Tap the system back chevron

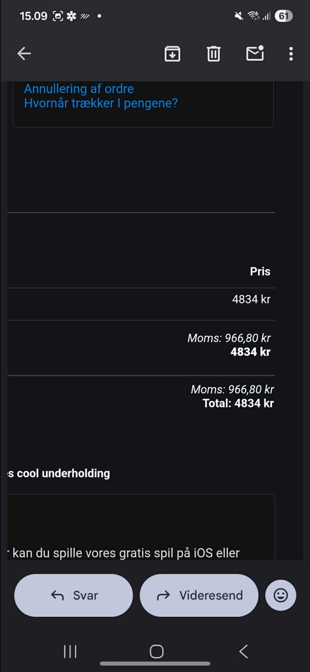(243, 651)
